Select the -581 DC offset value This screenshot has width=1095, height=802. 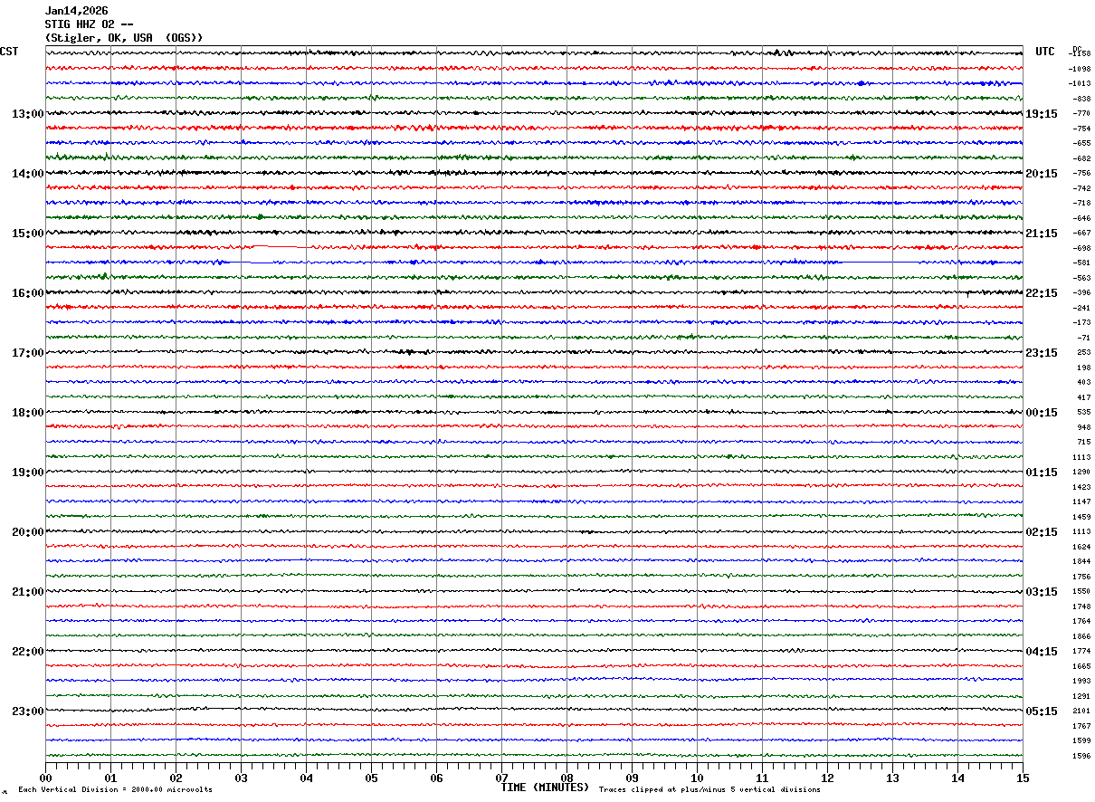pos(1081,263)
